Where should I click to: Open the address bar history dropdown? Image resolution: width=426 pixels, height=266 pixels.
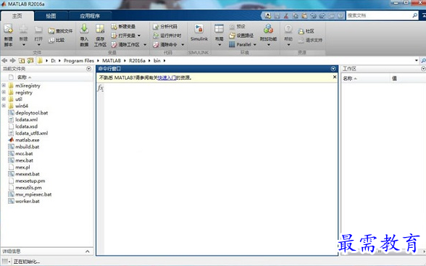(x=417, y=60)
